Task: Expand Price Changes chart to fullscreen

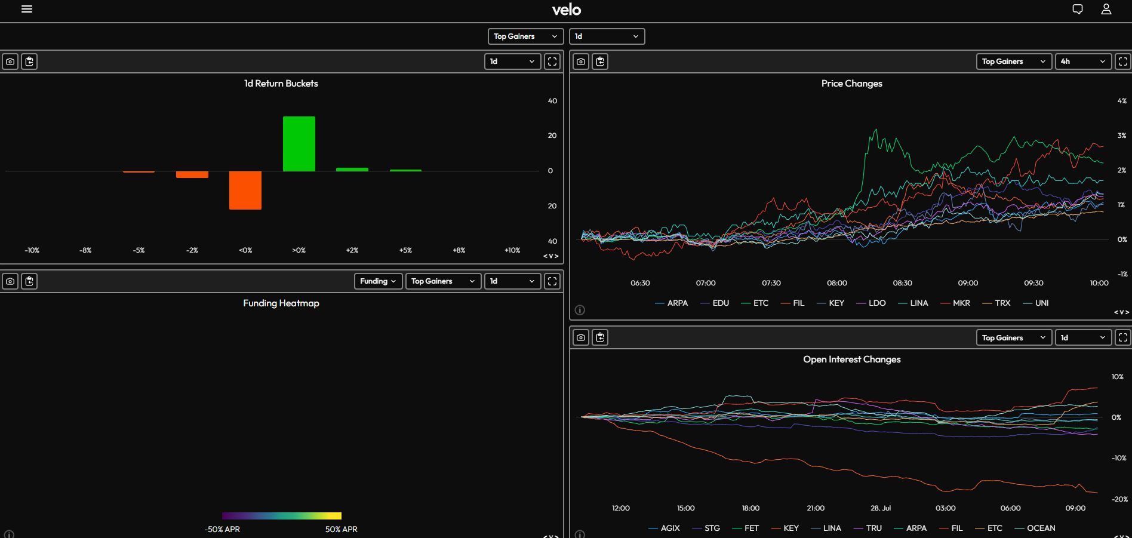Action: (x=1123, y=62)
